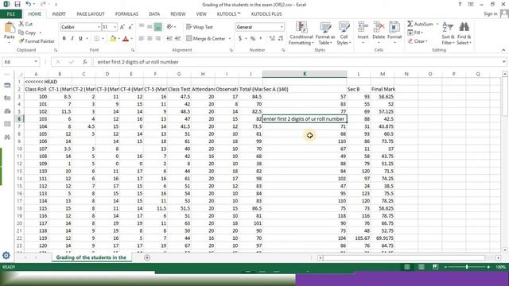Open the font name Calibri dropdown
This screenshot has width=509, height=286.
click(99, 27)
